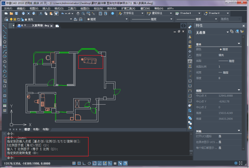Click the Open folder icon
The image size is (249, 168).
coord(11,13)
